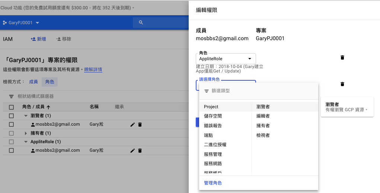Screen dimensions: 380x193
Task: Switch view to 成員 tab
Action: pos(33,82)
